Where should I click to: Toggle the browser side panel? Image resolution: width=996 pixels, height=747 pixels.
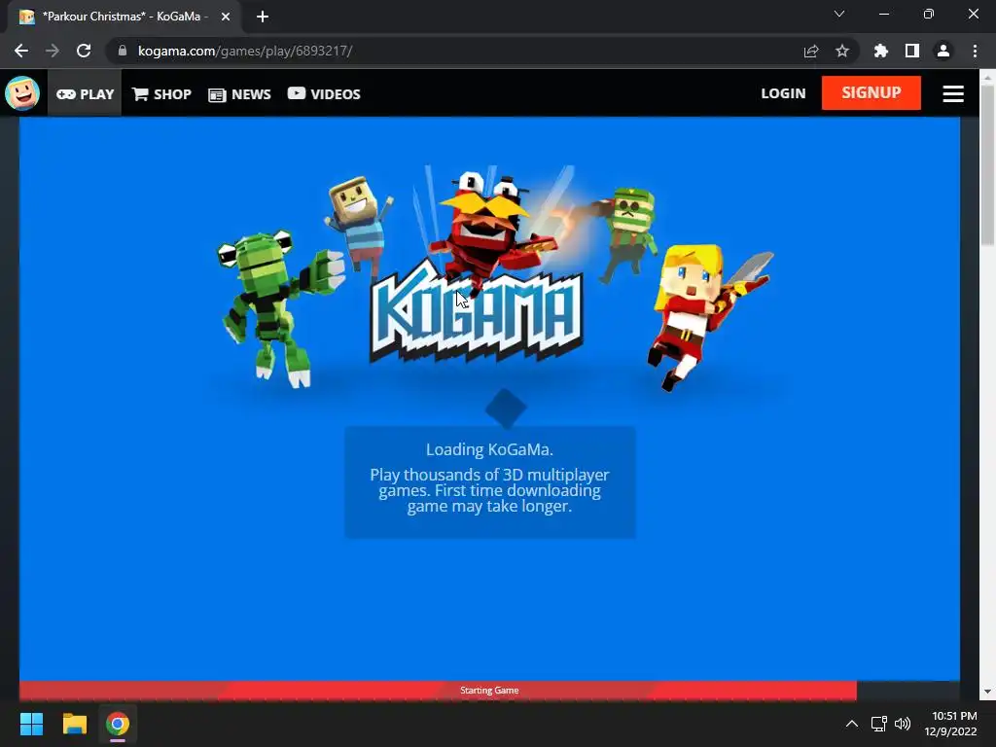[x=912, y=51]
